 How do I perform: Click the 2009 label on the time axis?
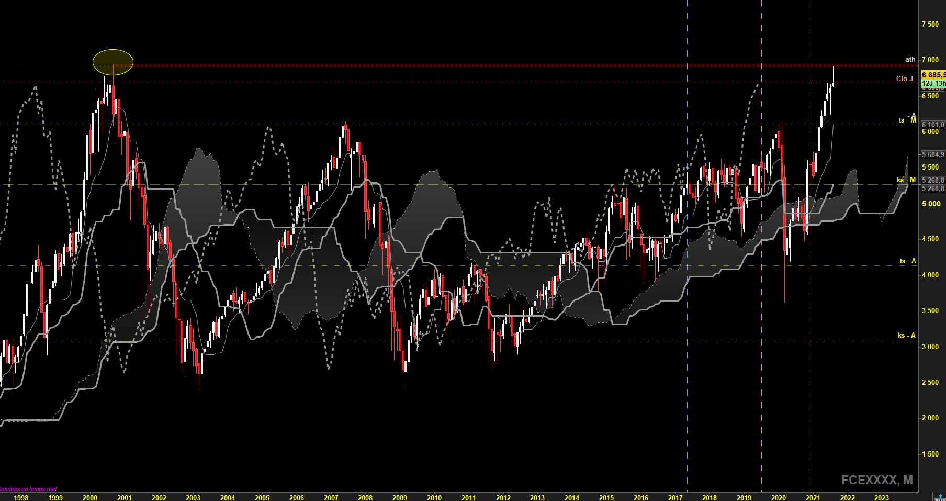pos(400,498)
